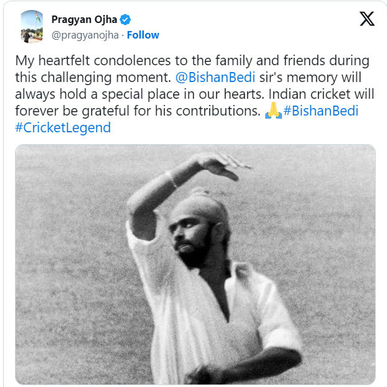Click the bowler's face in the embedded photo
This screenshot has height=387, width=387.
[191, 235]
